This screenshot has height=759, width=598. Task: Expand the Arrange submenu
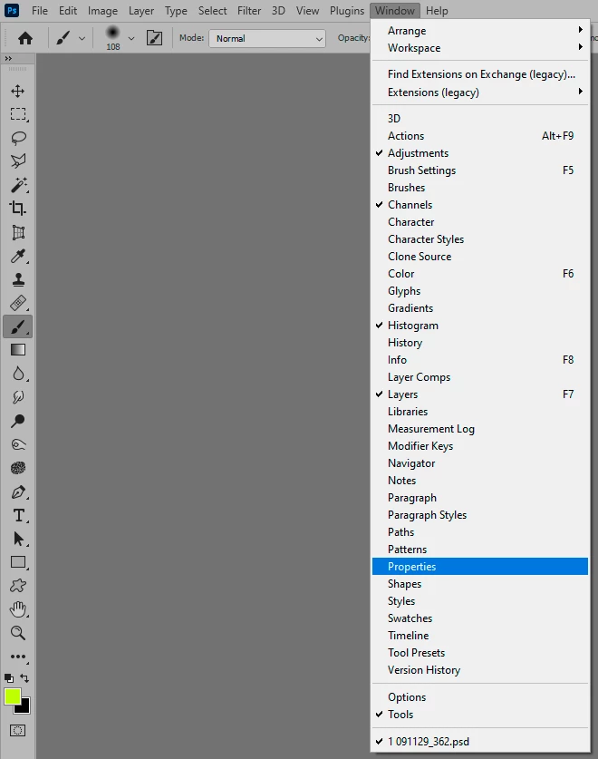(480, 31)
